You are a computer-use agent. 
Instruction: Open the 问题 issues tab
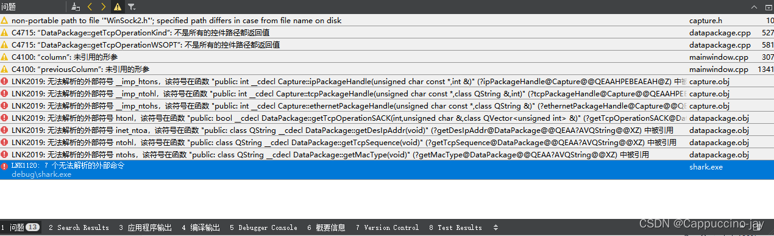[x=20, y=227]
